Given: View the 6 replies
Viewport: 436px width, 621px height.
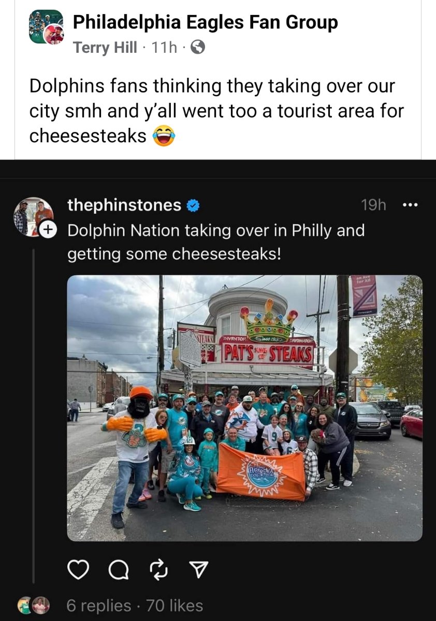Looking at the screenshot, I should coord(99,605).
